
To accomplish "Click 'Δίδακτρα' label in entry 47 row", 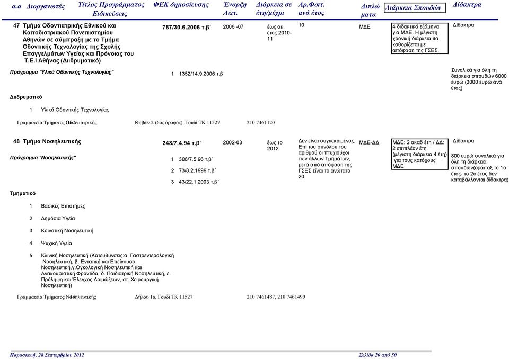I will (463, 25).
